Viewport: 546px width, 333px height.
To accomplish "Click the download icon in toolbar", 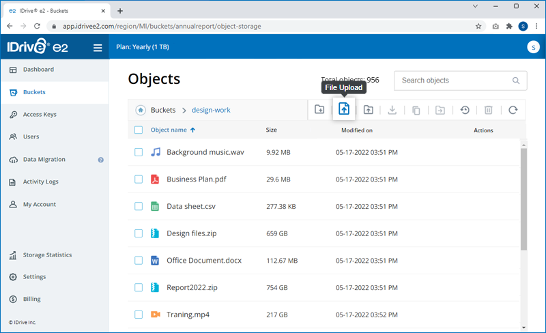I will click(392, 110).
